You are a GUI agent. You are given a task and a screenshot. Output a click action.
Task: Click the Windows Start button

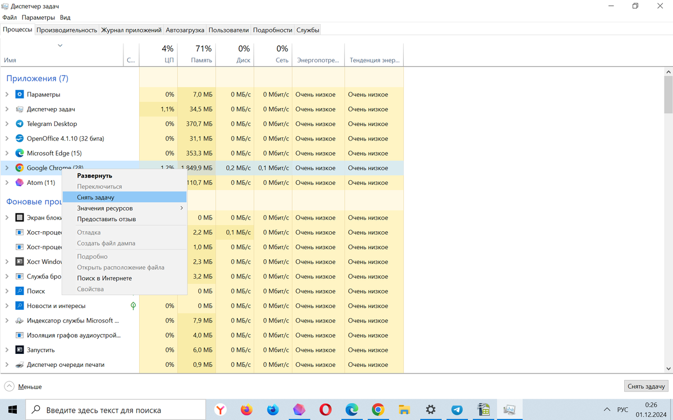point(13,410)
